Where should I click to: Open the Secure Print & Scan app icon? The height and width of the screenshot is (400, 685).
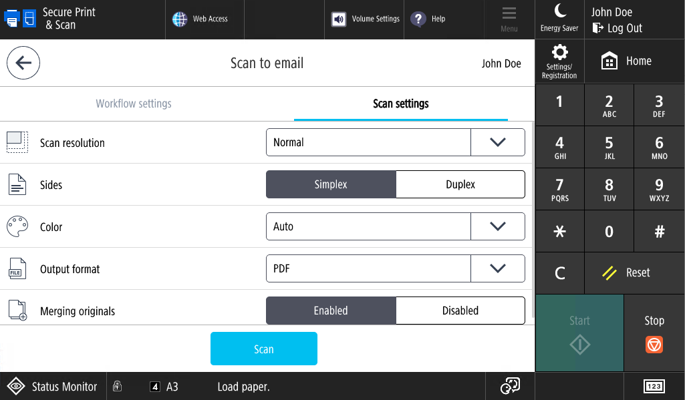pos(20,19)
